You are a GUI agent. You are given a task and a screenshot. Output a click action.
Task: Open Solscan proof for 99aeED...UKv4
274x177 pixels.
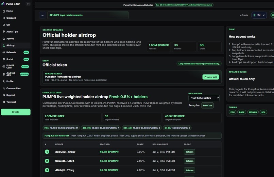click(189, 161)
